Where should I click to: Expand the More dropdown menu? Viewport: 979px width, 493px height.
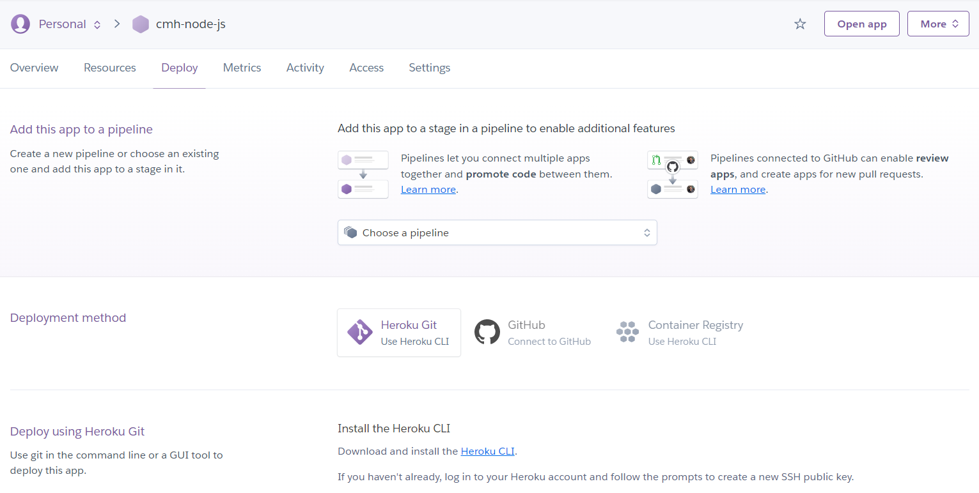938,24
